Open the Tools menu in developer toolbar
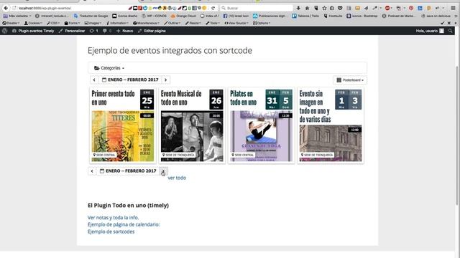460x258 pixels. point(213,23)
